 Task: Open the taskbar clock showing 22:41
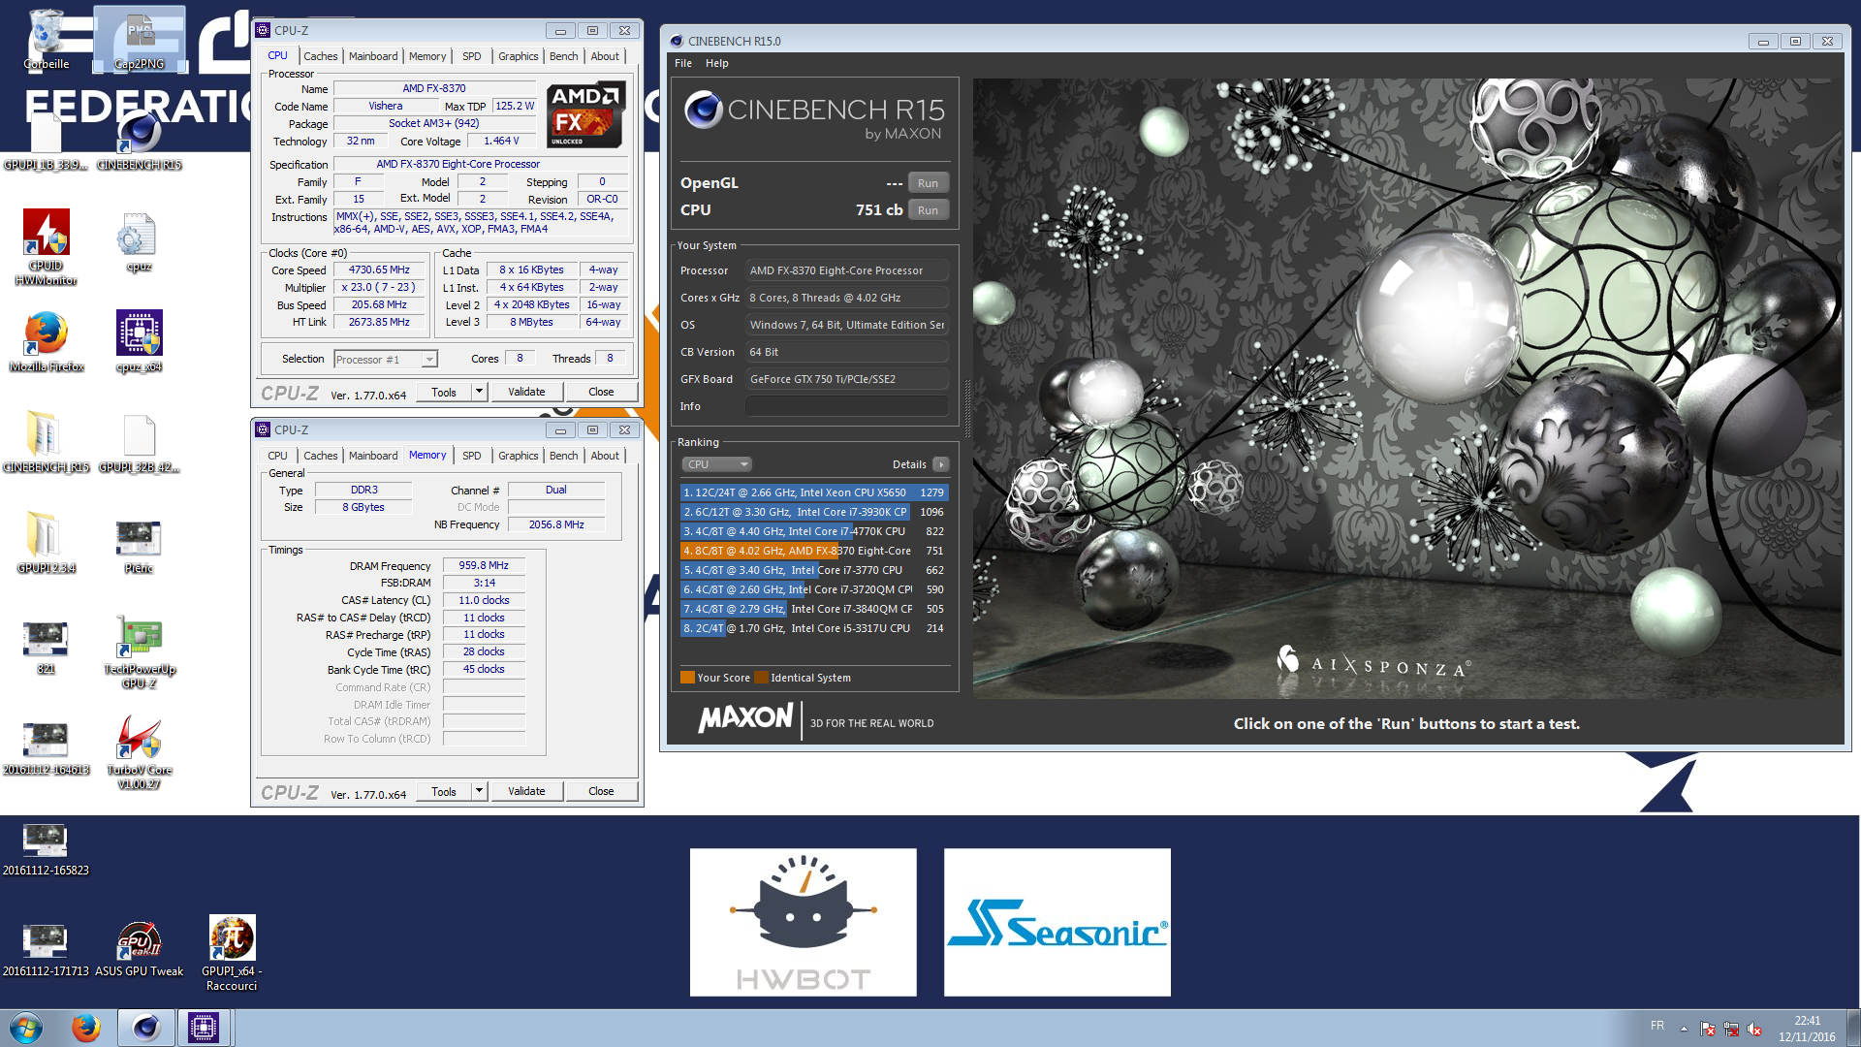coord(1807,1029)
